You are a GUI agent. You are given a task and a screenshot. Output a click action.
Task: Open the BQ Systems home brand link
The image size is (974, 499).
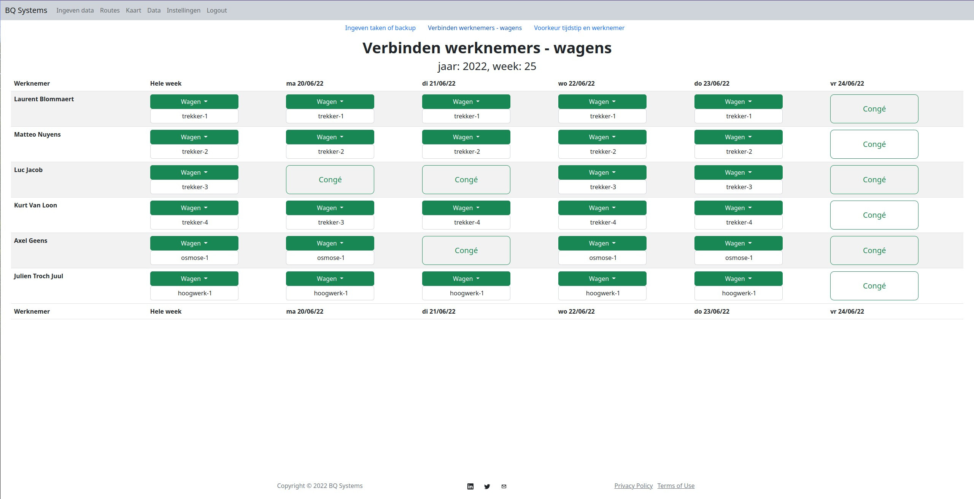pos(26,10)
